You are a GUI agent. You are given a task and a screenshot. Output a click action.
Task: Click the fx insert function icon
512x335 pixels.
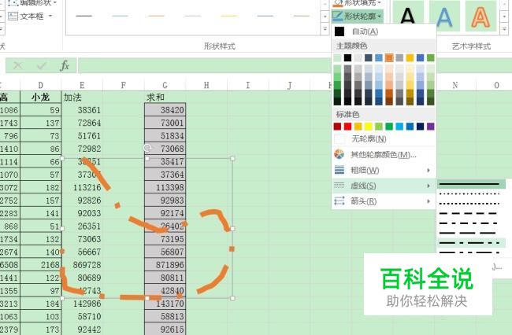(x=65, y=65)
